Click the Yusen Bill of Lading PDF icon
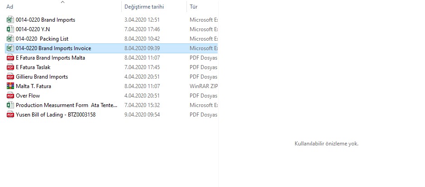 click(10, 114)
